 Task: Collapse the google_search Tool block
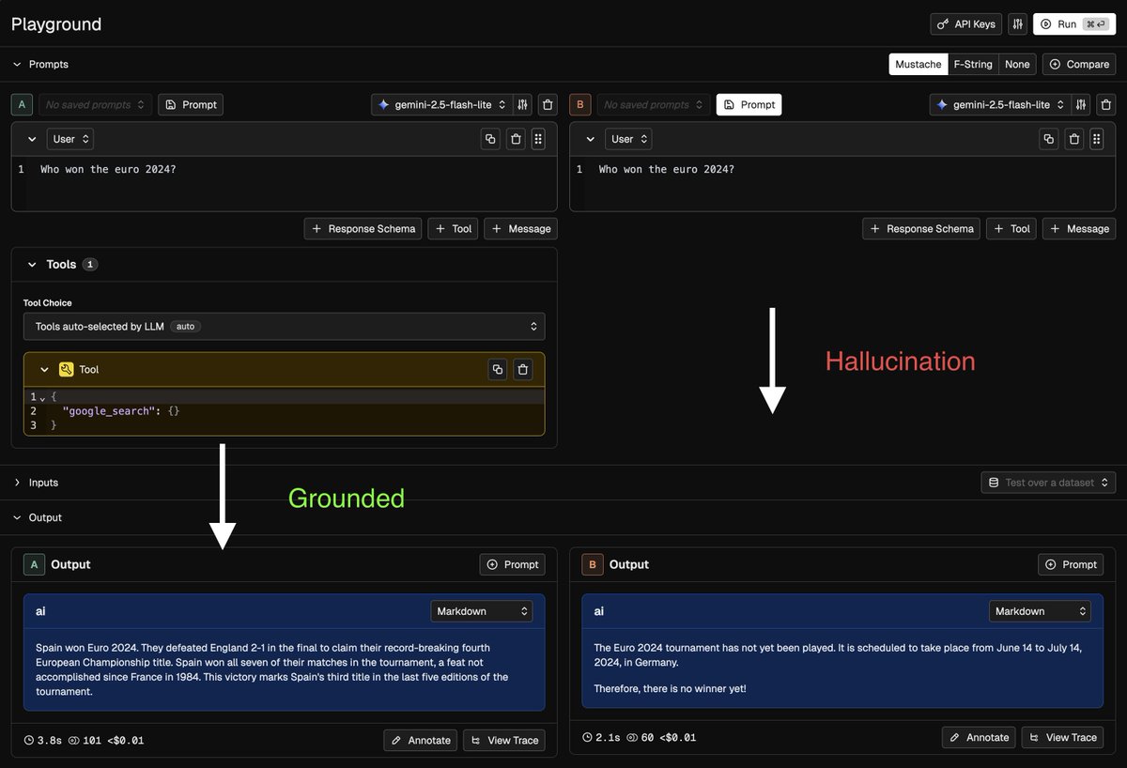tap(43, 369)
